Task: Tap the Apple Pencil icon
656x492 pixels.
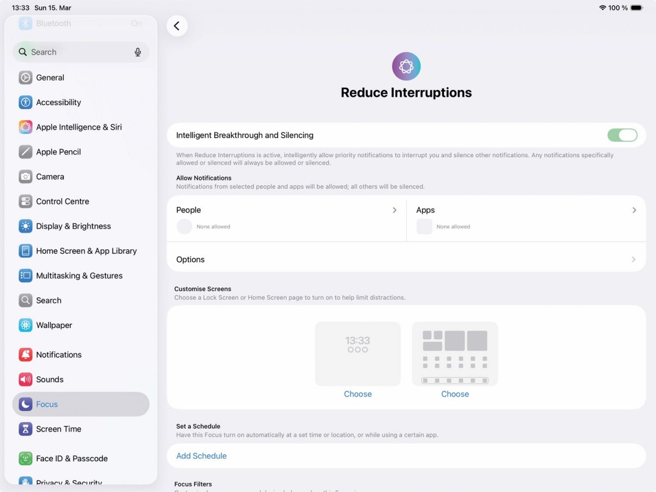Action: click(26, 152)
